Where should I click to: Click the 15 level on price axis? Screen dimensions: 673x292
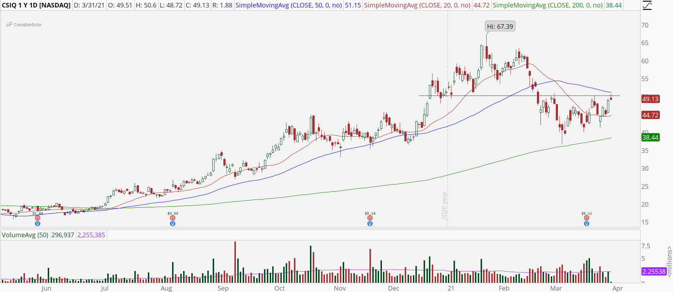[645, 222]
